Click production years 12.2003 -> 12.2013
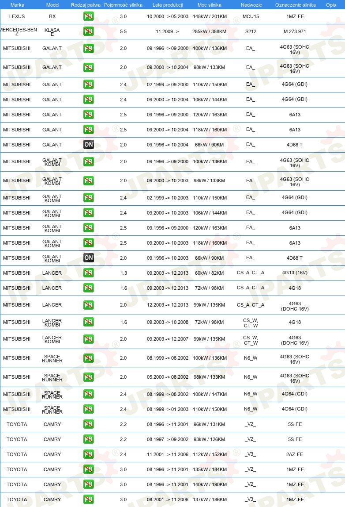This screenshot has height=507, width=345. pyautogui.click(x=167, y=305)
